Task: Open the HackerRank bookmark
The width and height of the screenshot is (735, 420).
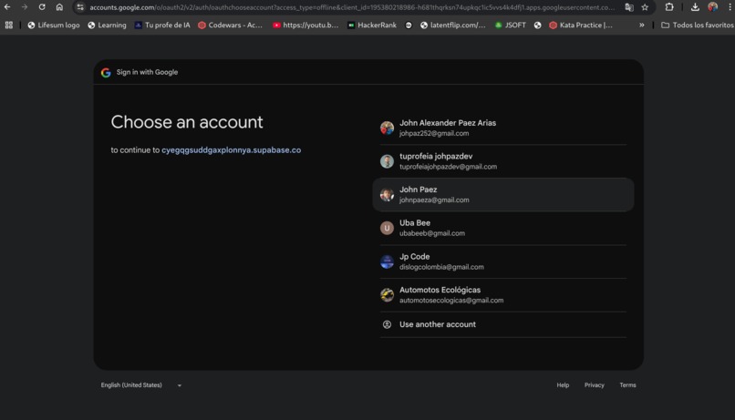Action: 372,26
